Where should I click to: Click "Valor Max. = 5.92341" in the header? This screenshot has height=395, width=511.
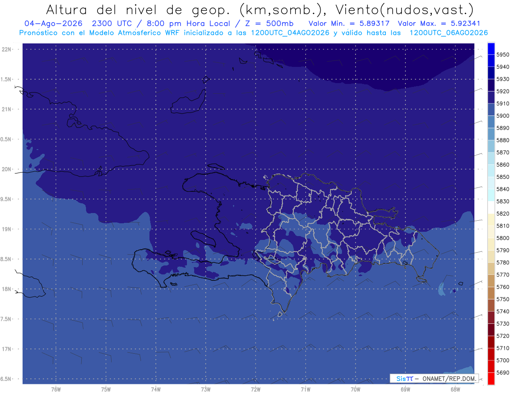(x=439, y=23)
